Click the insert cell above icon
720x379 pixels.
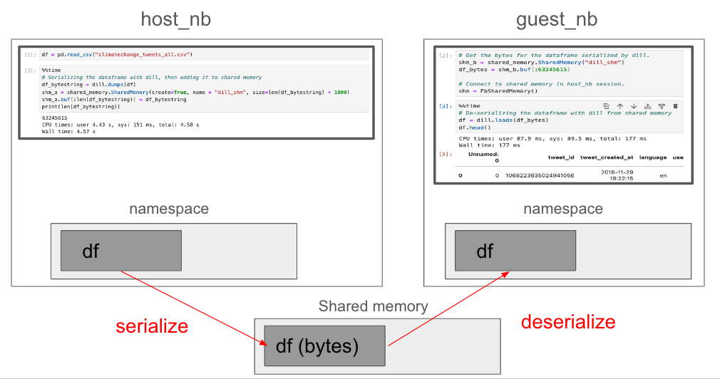click(647, 106)
